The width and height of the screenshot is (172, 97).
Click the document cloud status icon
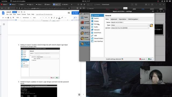click(x=24, y=12)
